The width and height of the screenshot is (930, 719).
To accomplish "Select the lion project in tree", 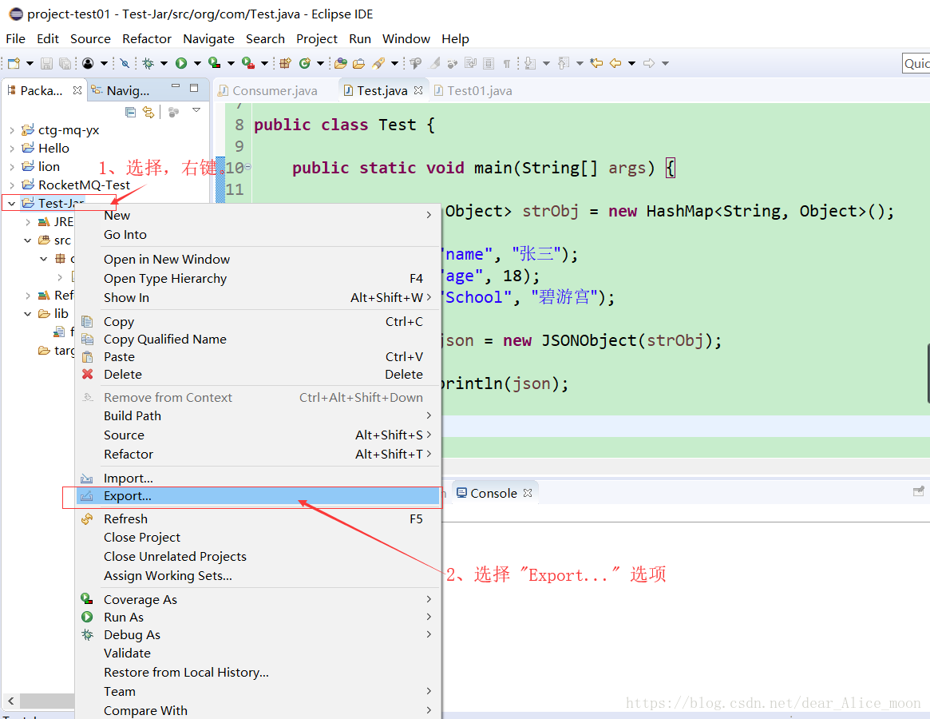I will tap(41, 167).
